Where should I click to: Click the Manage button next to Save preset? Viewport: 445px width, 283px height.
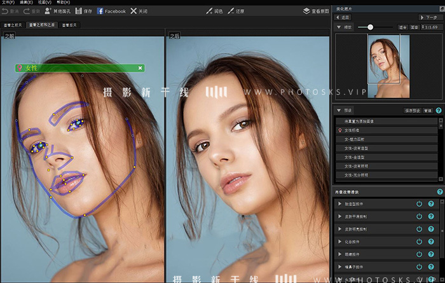428,111
